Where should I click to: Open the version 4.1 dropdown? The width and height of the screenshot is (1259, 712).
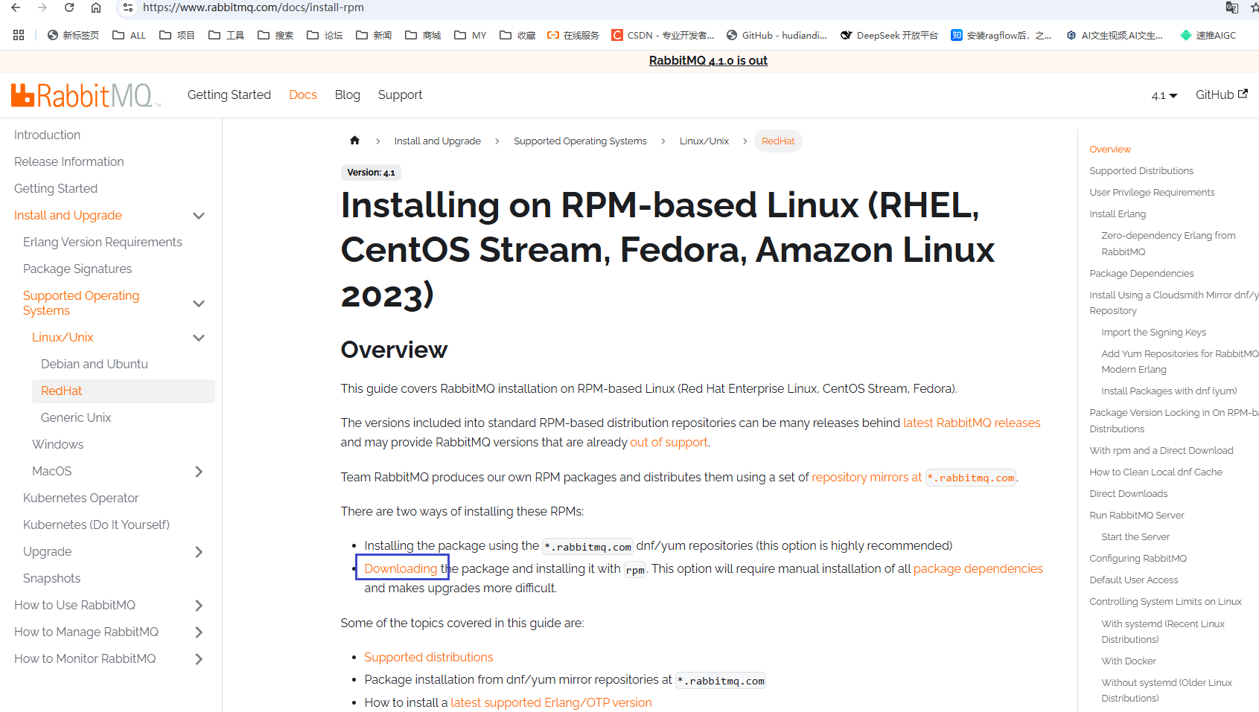(1164, 95)
